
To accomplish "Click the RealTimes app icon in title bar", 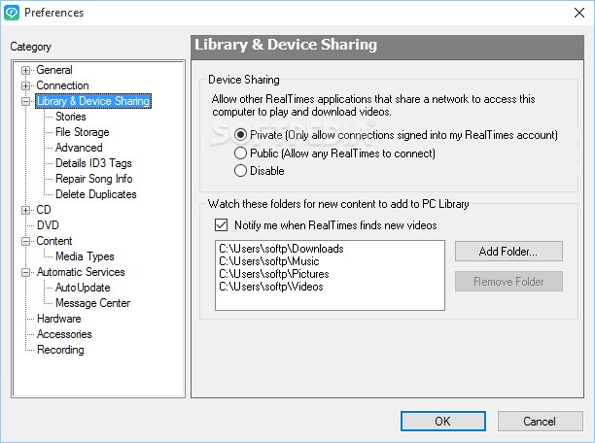I will (12, 13).
